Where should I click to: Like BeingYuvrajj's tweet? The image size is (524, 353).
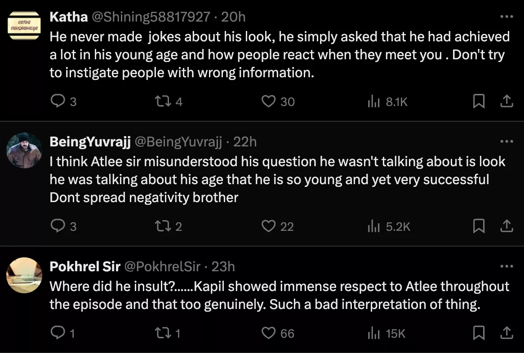pyautogui.click(x=268, y=226)
